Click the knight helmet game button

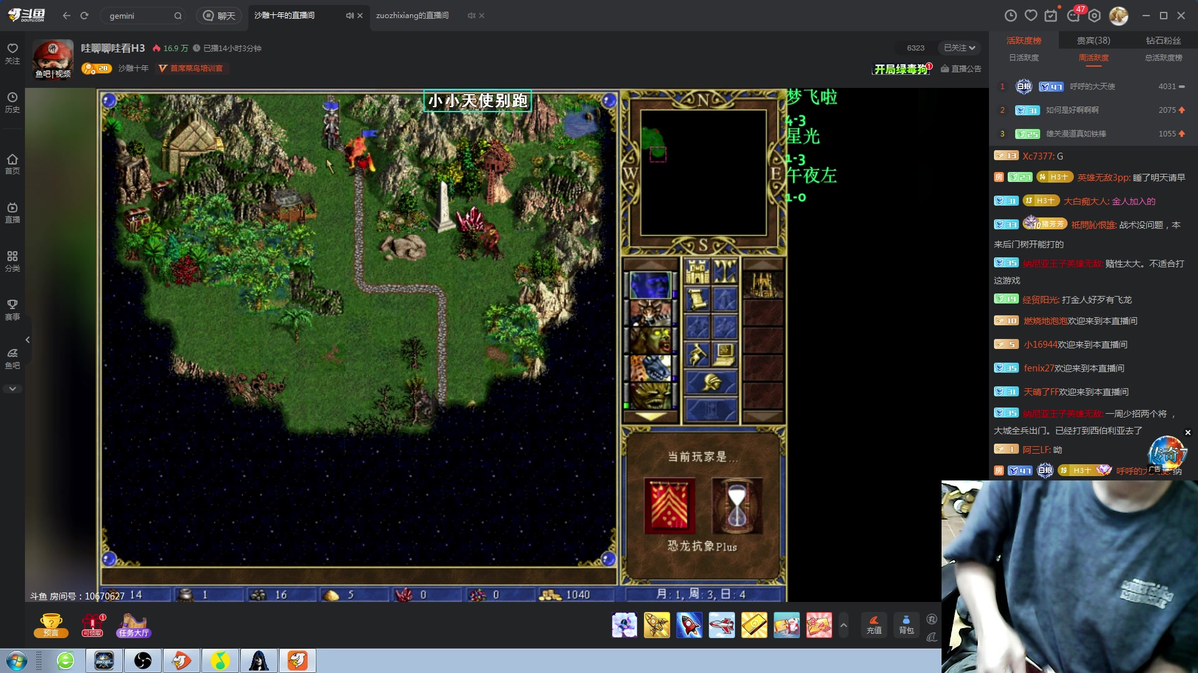[711, 382]
